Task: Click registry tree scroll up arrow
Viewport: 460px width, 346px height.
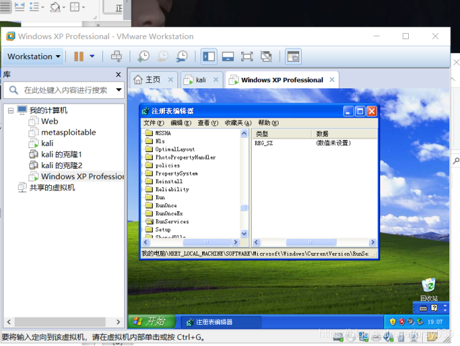Action: pyautogui.click(x=244, y=133)
